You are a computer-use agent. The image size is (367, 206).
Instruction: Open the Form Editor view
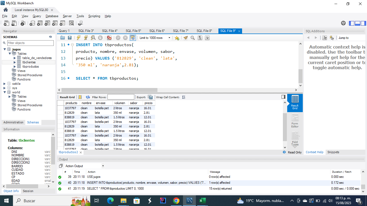coord(295,121)
